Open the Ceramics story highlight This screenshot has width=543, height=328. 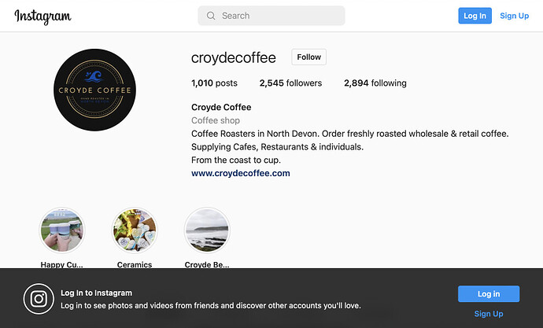pos(135,230)
